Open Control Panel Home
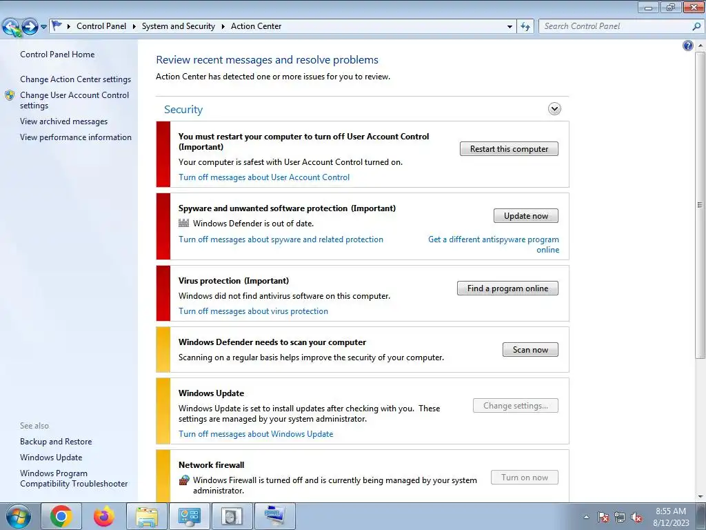This screenshot has height=530, width=706. [x=57, y=55]
